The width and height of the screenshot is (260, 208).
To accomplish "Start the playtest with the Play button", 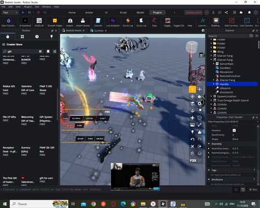I will click(23, 12).
